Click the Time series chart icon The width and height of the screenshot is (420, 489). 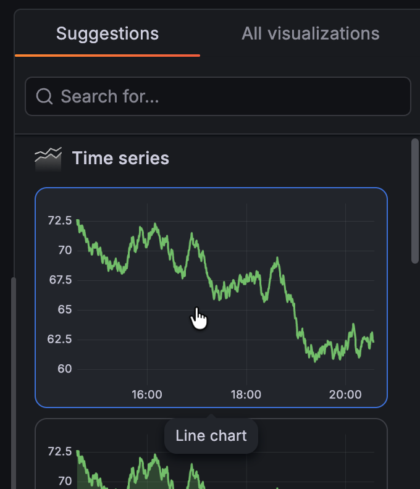tap(48, 159)
